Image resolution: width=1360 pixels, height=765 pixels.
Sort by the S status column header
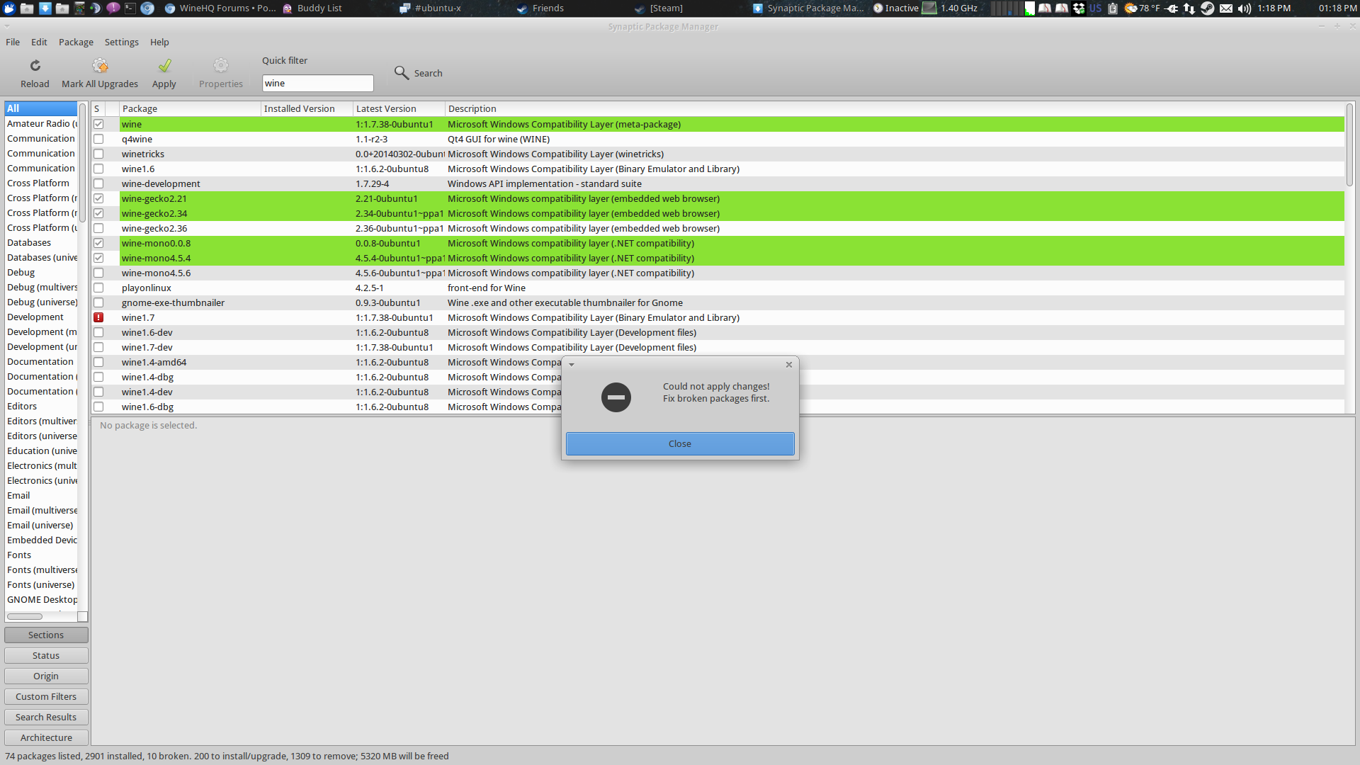click(98, 108)
